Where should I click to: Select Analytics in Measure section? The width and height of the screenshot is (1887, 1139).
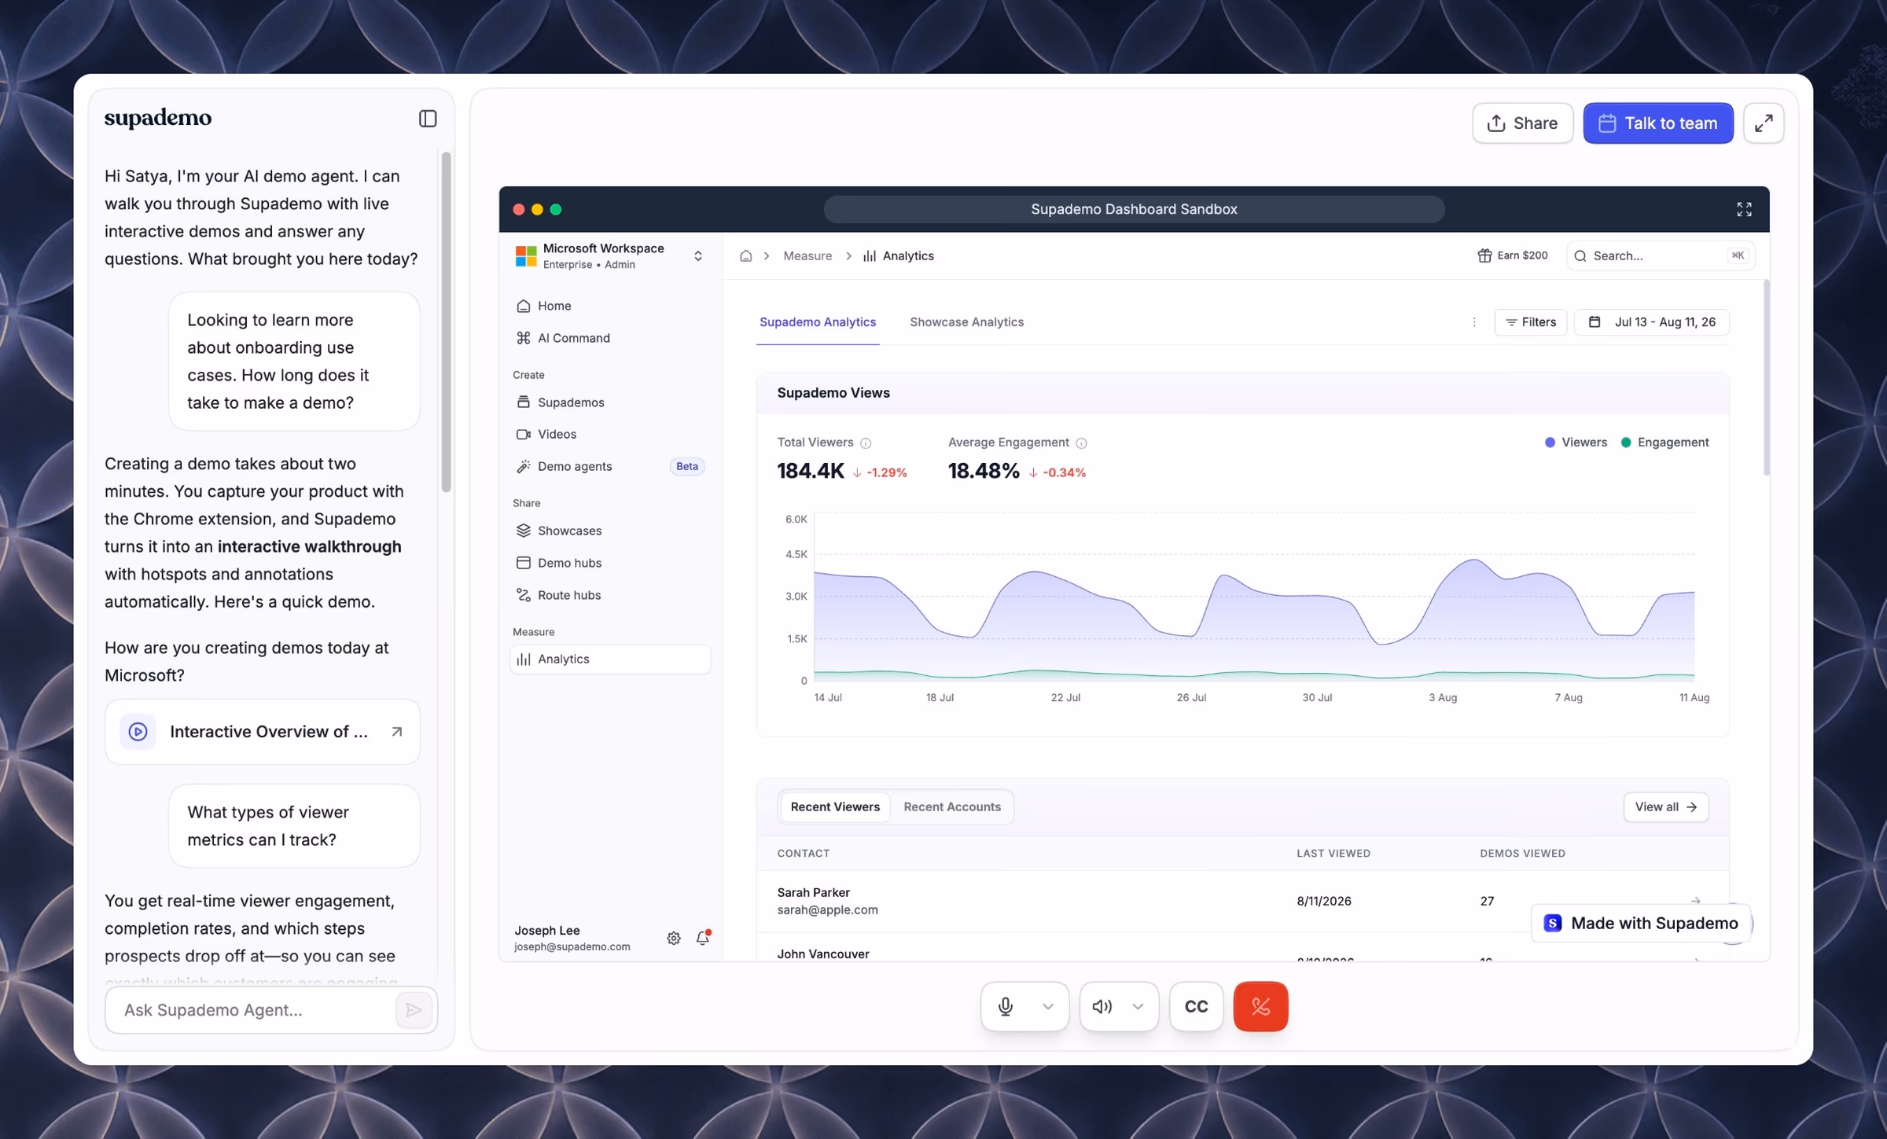click(610, 660)
